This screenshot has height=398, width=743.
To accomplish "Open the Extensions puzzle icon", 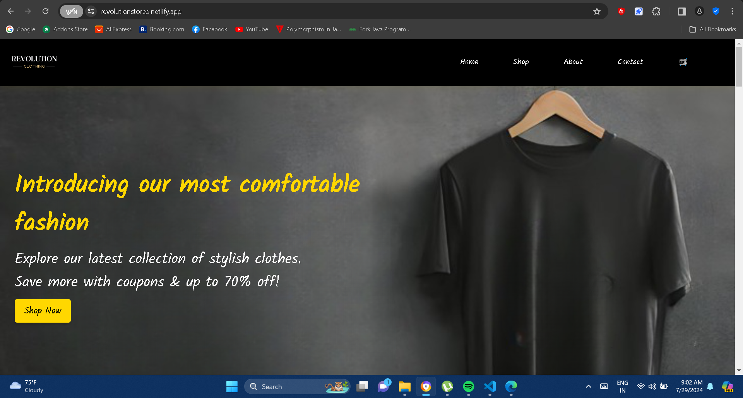I will (x=656, y=12).
